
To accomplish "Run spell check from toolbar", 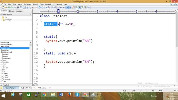I will 21,7.
